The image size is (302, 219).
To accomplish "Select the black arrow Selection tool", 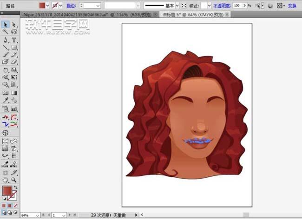I will coord(6,25).
